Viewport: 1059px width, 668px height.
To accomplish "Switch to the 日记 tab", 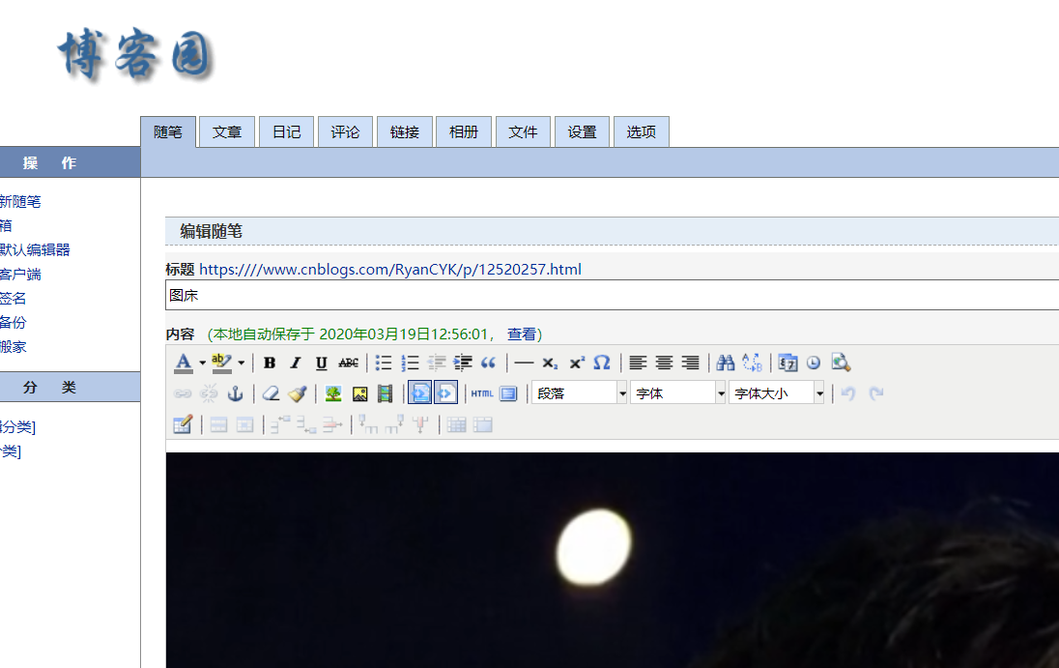I will (x=286, y=131).
